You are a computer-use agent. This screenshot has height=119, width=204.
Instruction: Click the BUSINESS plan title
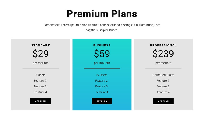[x=102, y=45]
